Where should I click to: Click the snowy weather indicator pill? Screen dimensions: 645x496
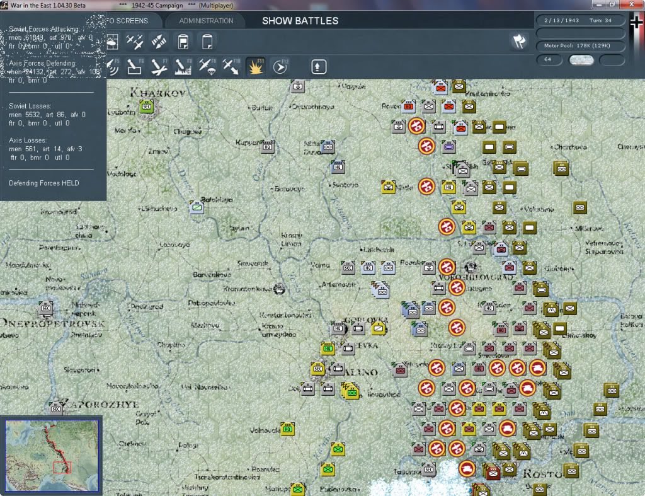581,60
